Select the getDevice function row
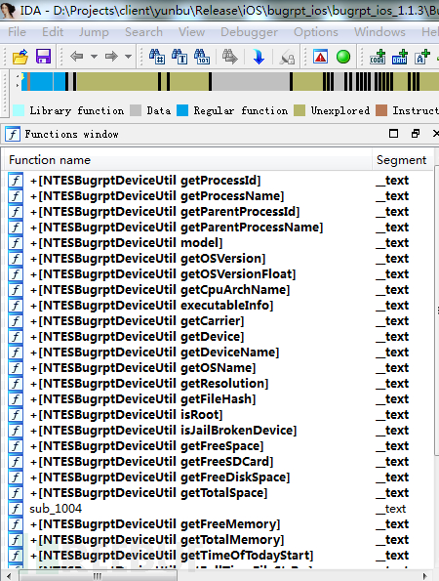The width and height of the screenshot is (439, 581). (x=219, y=337)
